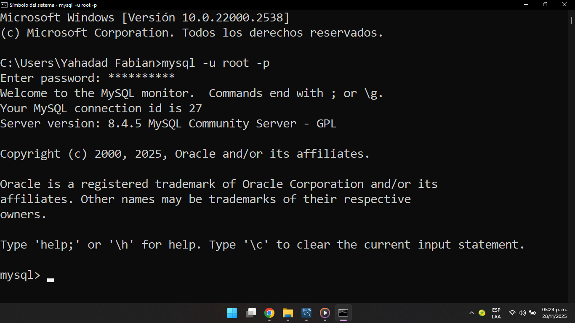The image size is (575, 323).
Task: Launch Google Chrome from the taskbar
Action: (x=269, y=313)
